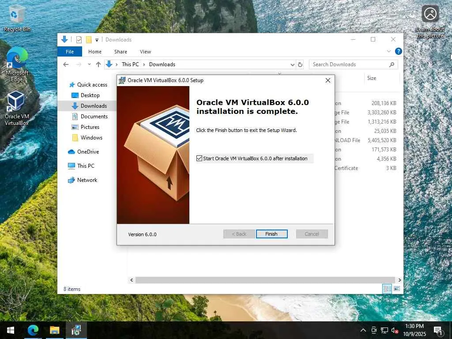Click scroll right arrow in Downloads

pyautogui.click(x=399, y=280)
